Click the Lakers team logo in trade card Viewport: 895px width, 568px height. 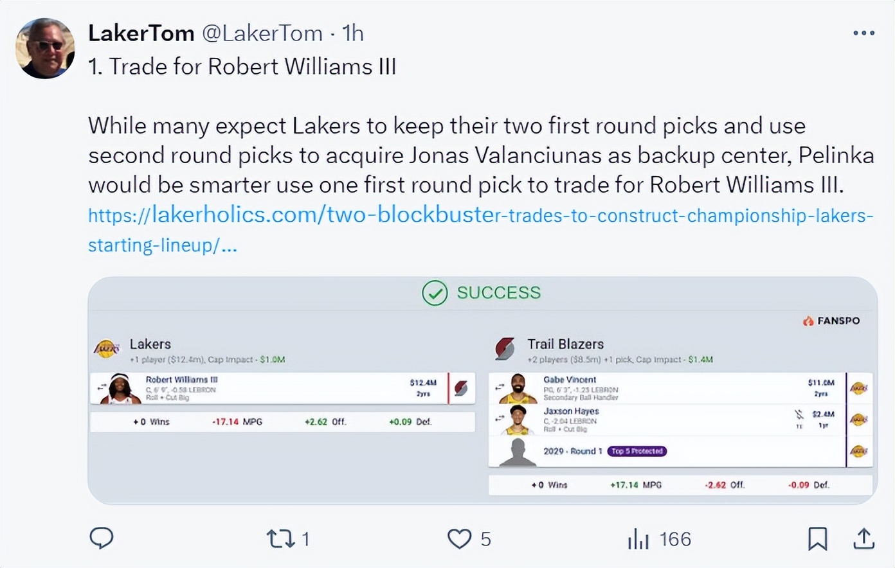[107, 348]
